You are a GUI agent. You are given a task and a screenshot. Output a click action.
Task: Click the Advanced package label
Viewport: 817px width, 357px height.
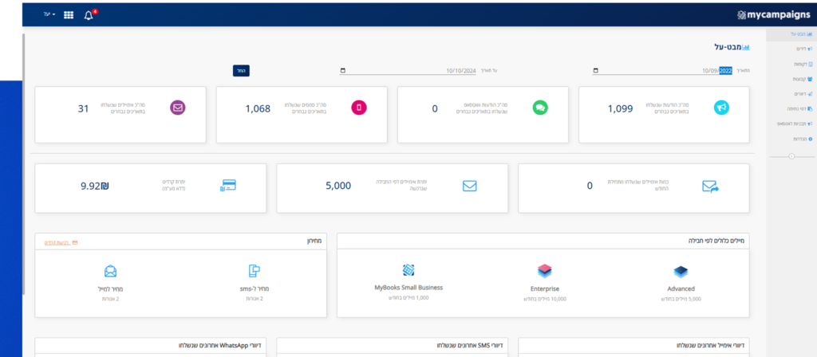click(681, 288)
